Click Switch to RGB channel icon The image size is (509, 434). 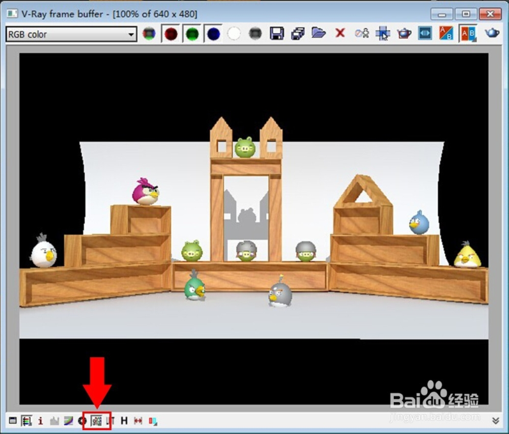149,33
